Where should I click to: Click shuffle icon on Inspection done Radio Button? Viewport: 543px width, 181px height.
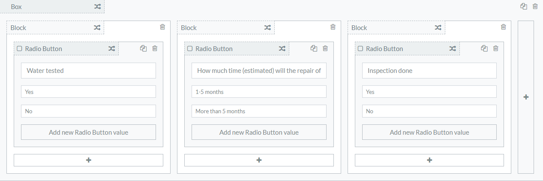point(453,49)
